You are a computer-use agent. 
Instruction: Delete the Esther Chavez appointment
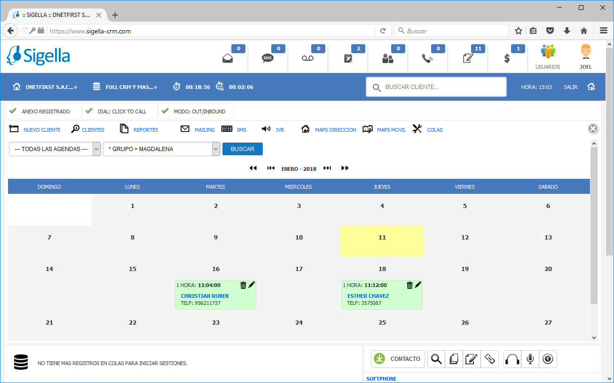[x=409, y=285]
